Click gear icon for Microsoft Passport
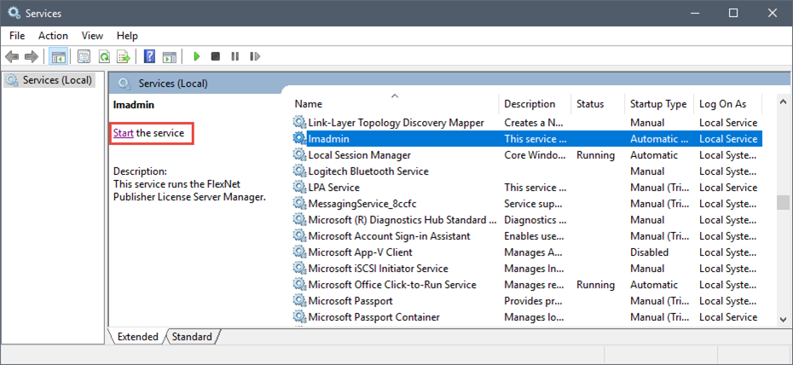 (x=300, y=300)
